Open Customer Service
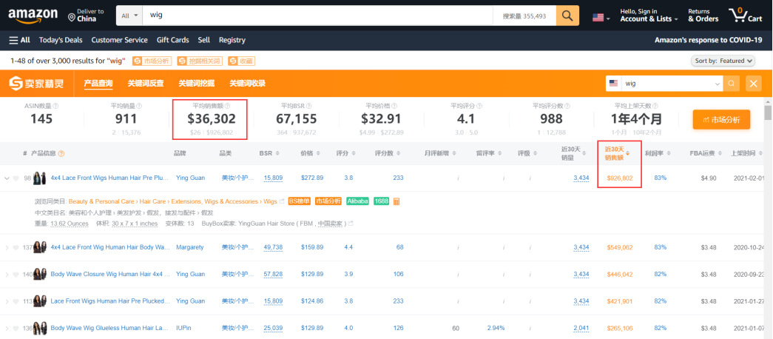The height and width of the screenshot is (339, 773). [x=119, y=40]
